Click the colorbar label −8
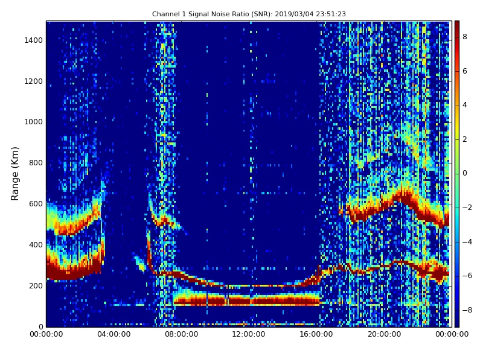This screenshot has width=483, height=362. tap(467, 310)
